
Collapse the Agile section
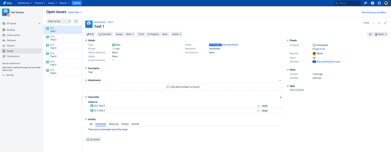pyautogui.click(x=288, y=86)
